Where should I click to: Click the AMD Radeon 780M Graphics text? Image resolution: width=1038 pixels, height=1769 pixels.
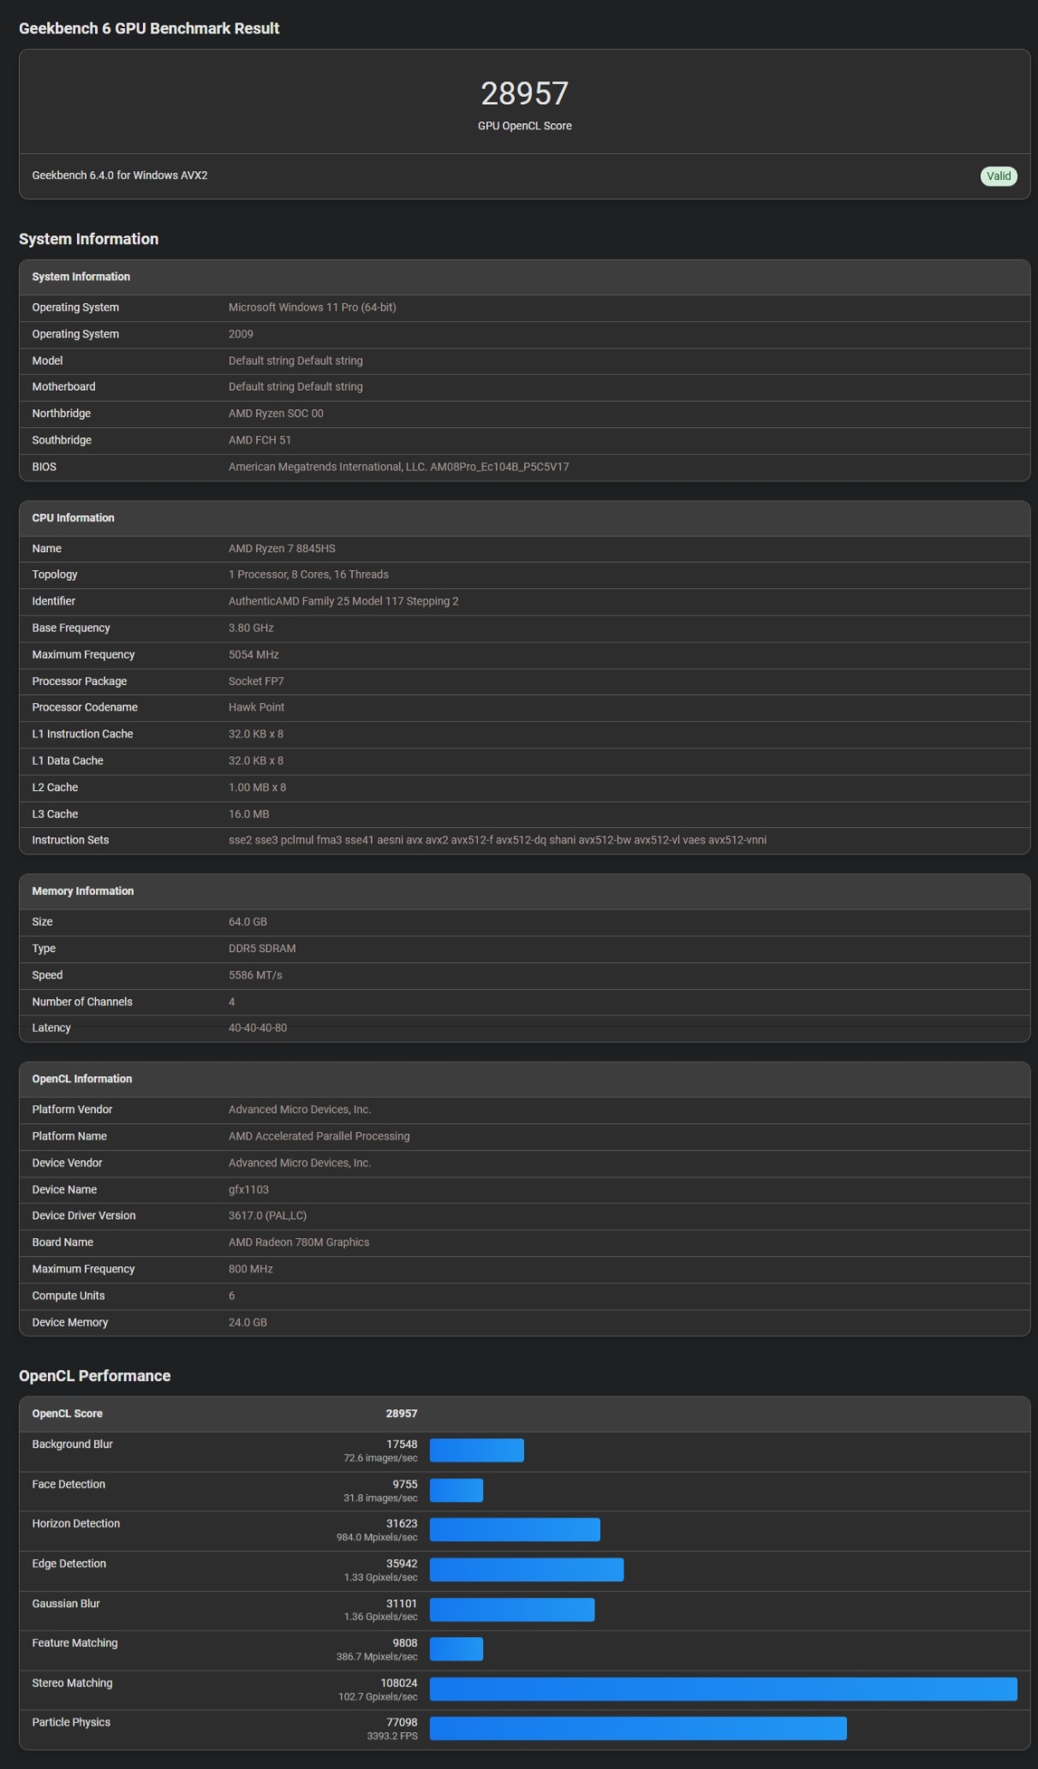(x=299, y=1242)
